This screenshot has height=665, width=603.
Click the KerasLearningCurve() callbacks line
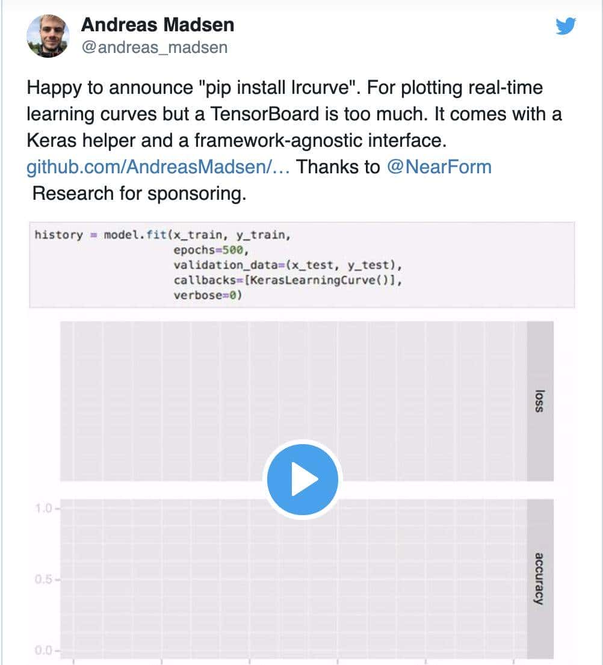click(x=286, y=280)
